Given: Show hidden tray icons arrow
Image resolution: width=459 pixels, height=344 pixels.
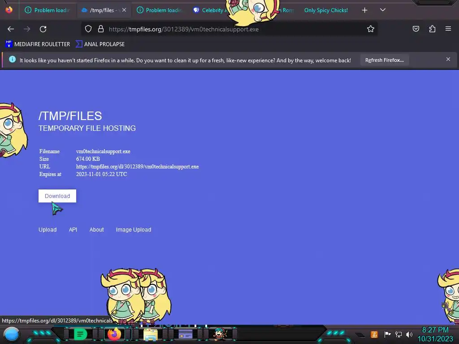Looking at the screenshot, I should (x=360, y=335).
